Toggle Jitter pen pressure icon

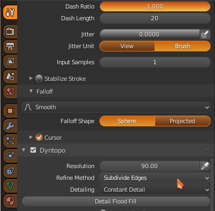coord(205,34)
